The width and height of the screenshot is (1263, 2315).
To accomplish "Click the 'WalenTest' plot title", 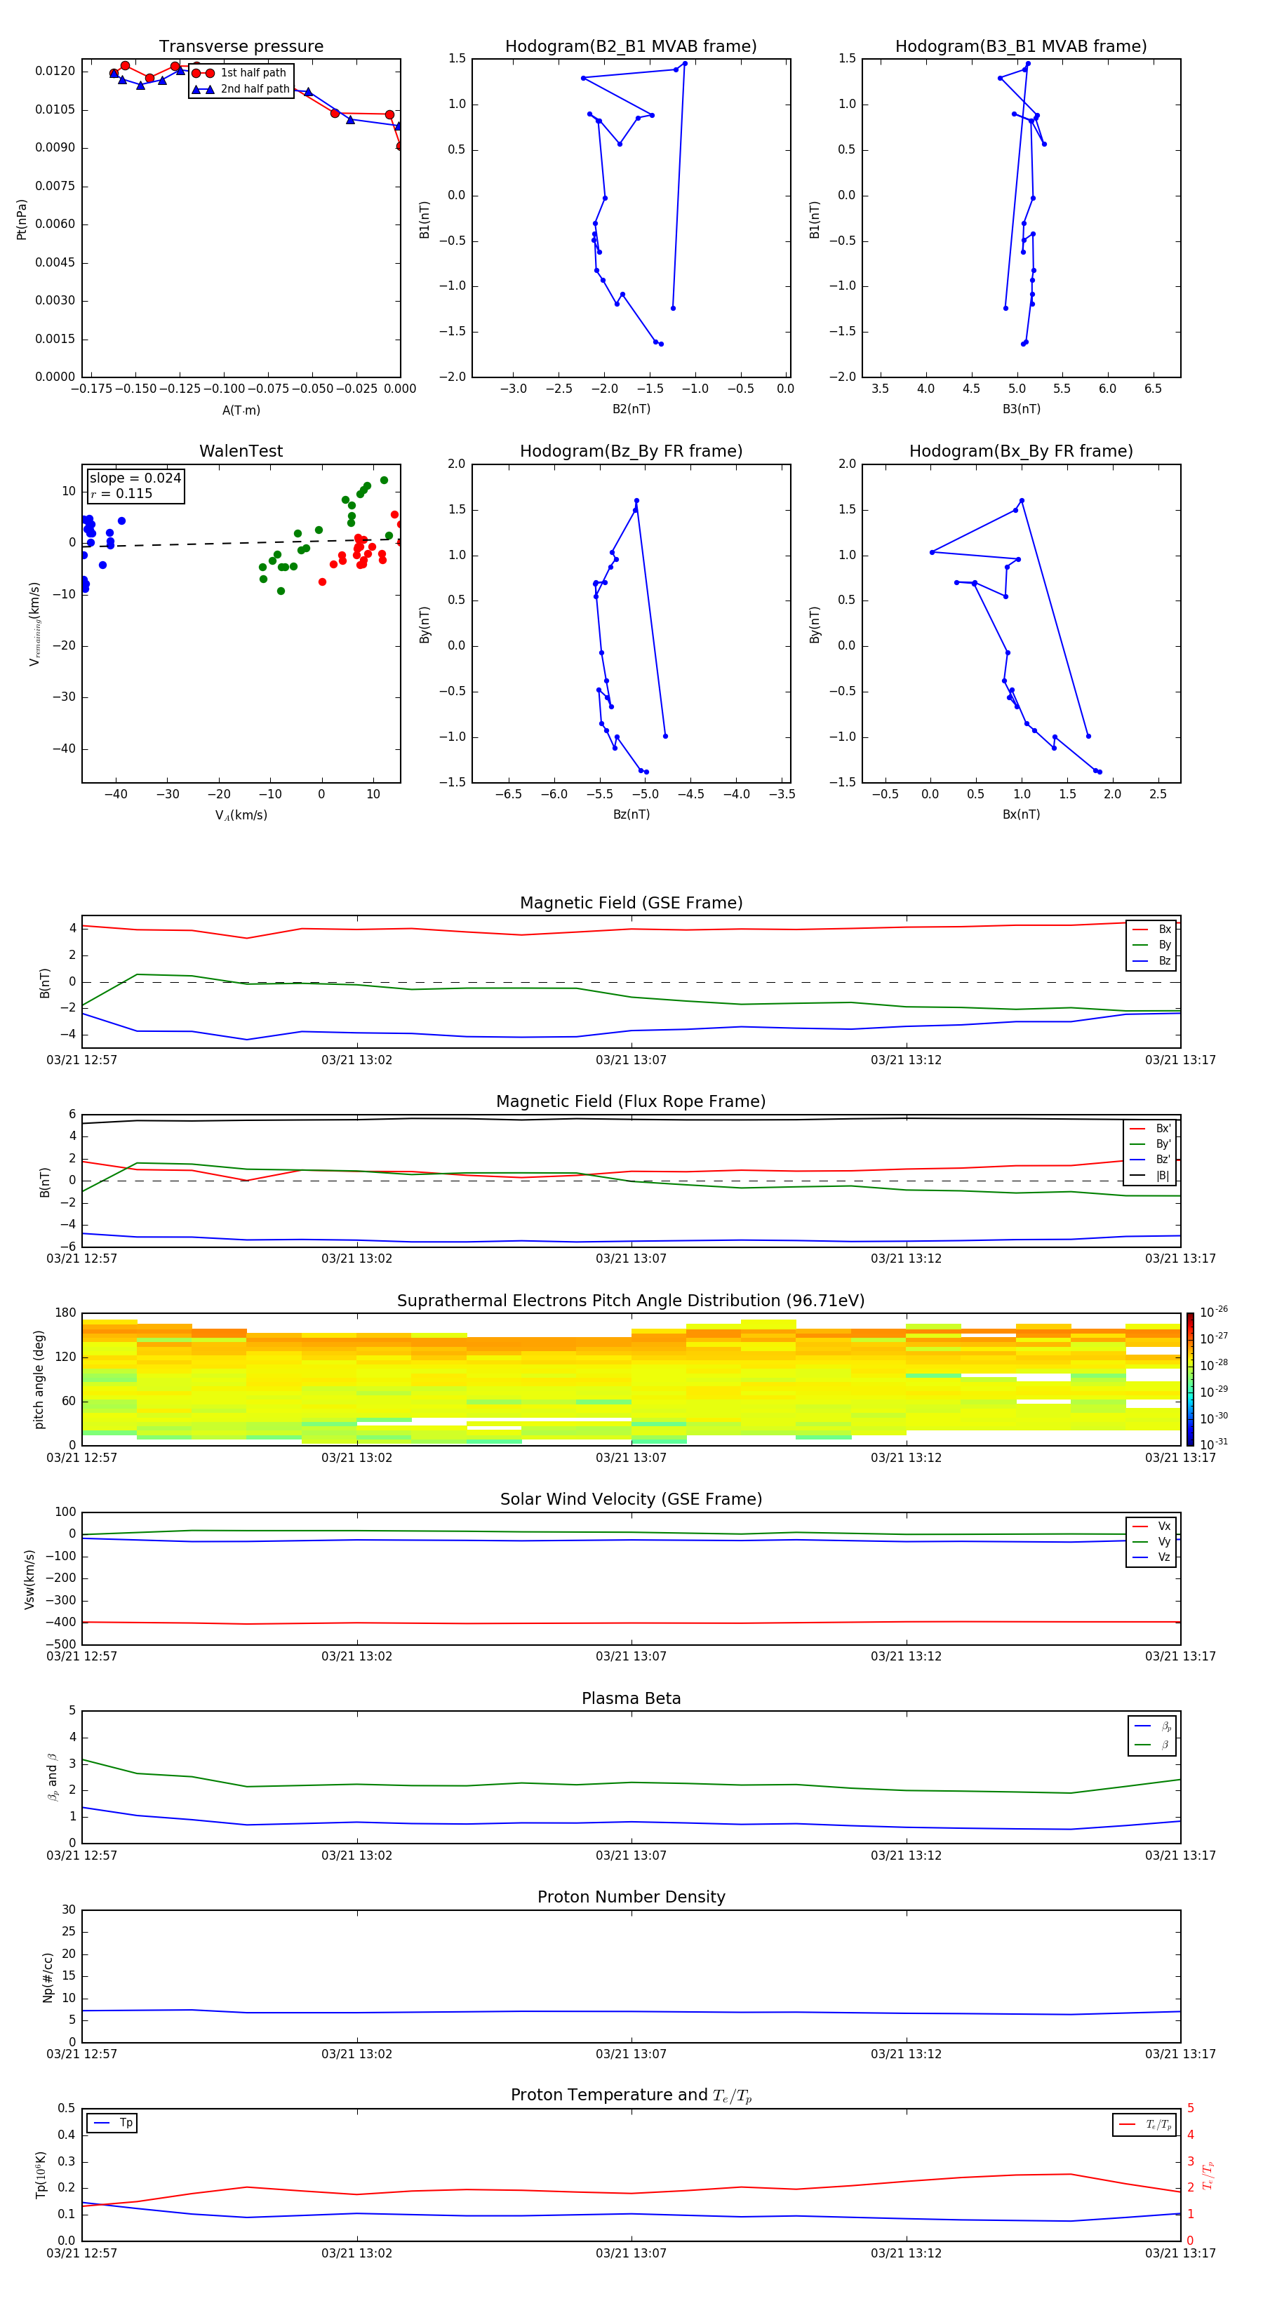I will point(241,451).
